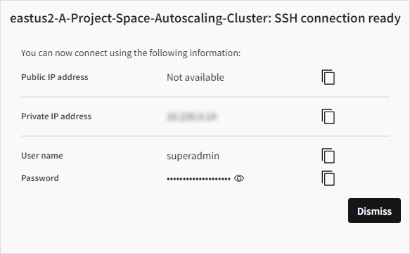Image resolution: width=410 pixels, height=254 pixels.
Task: Click the 'You can now connect' instruction text
Action: 131,53
